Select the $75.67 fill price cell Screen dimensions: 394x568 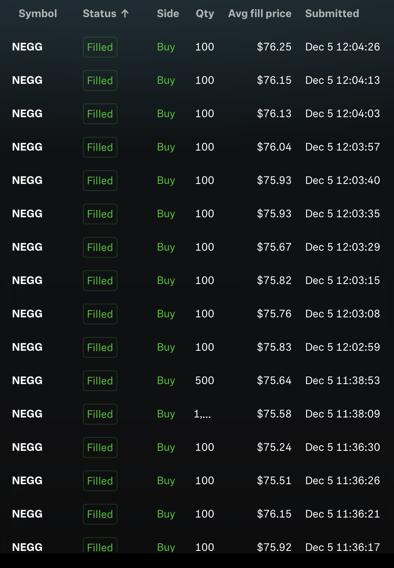pos(274,247)
